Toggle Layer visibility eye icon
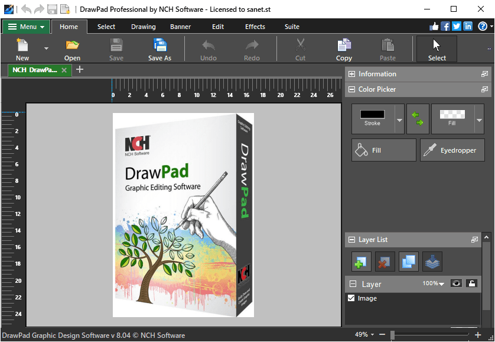495x342 pixels. tap(456, 283)
